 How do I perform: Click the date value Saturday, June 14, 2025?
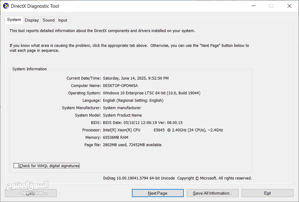pos(136,78)
